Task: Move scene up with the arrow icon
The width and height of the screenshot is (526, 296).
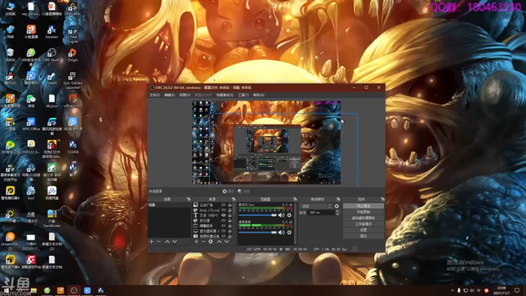Action: click(167, 241)
